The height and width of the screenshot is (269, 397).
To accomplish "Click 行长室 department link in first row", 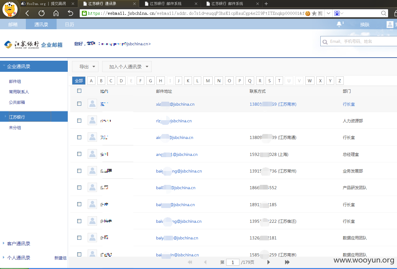I will pyautogui.click(x=349, y=104).
